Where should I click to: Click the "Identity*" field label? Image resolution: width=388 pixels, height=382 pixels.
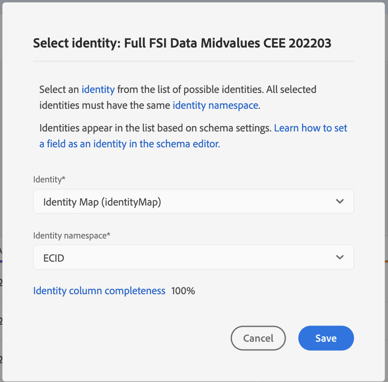pyautogui.click(x=49, y=179)
